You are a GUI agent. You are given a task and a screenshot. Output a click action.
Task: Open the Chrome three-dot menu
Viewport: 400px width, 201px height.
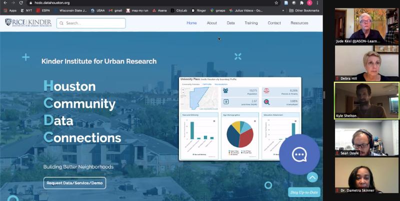point(317,3)
